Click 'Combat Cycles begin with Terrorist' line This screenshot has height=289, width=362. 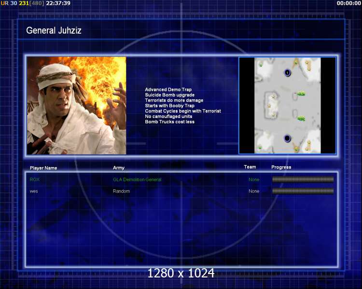click(183, 111)
